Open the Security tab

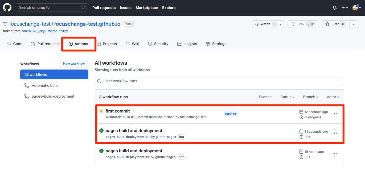[x=158, y=44]
